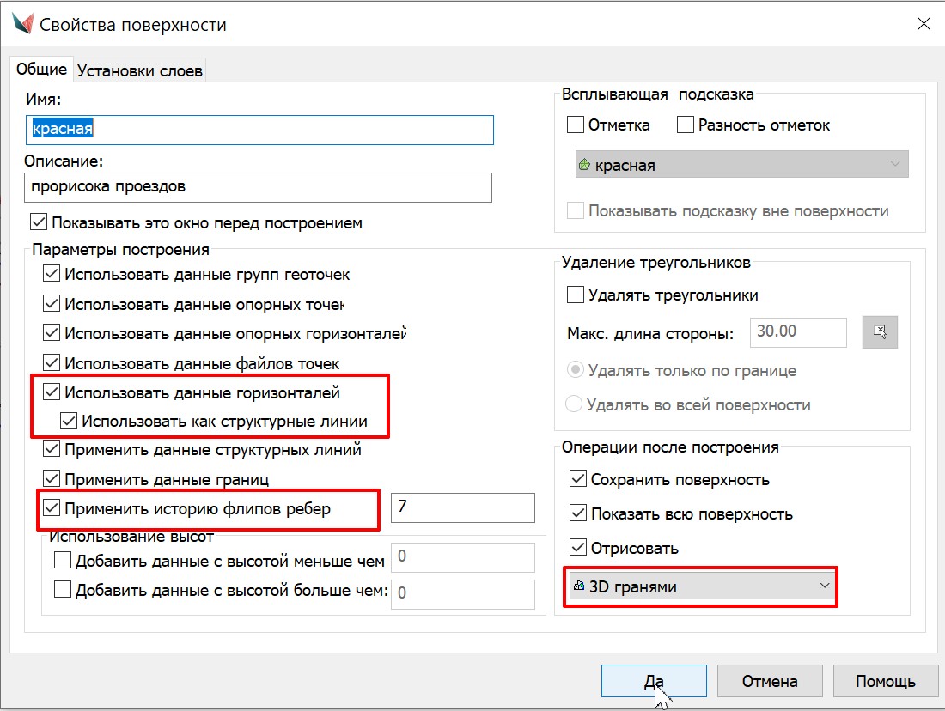Click the flip history value field
Viewport: 945px width, 711px height.
coord(462,507)
